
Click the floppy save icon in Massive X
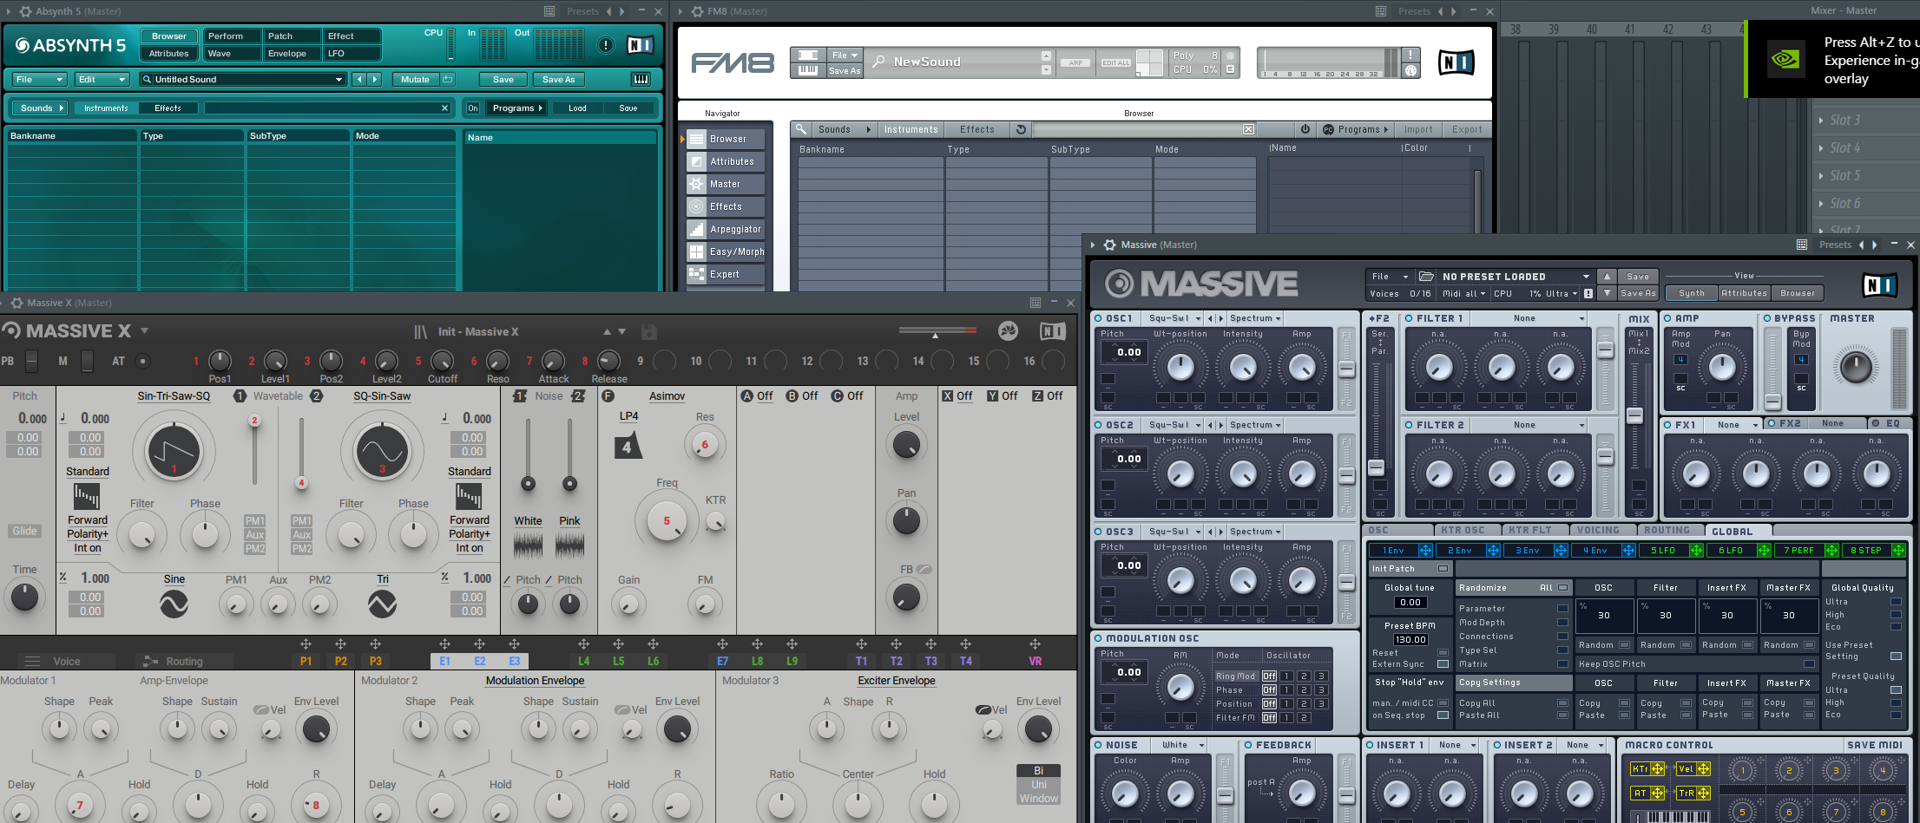pyautogui.click(x=648, y=331)
